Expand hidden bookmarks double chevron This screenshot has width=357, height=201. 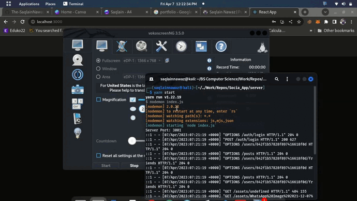(x=311, y=31)
